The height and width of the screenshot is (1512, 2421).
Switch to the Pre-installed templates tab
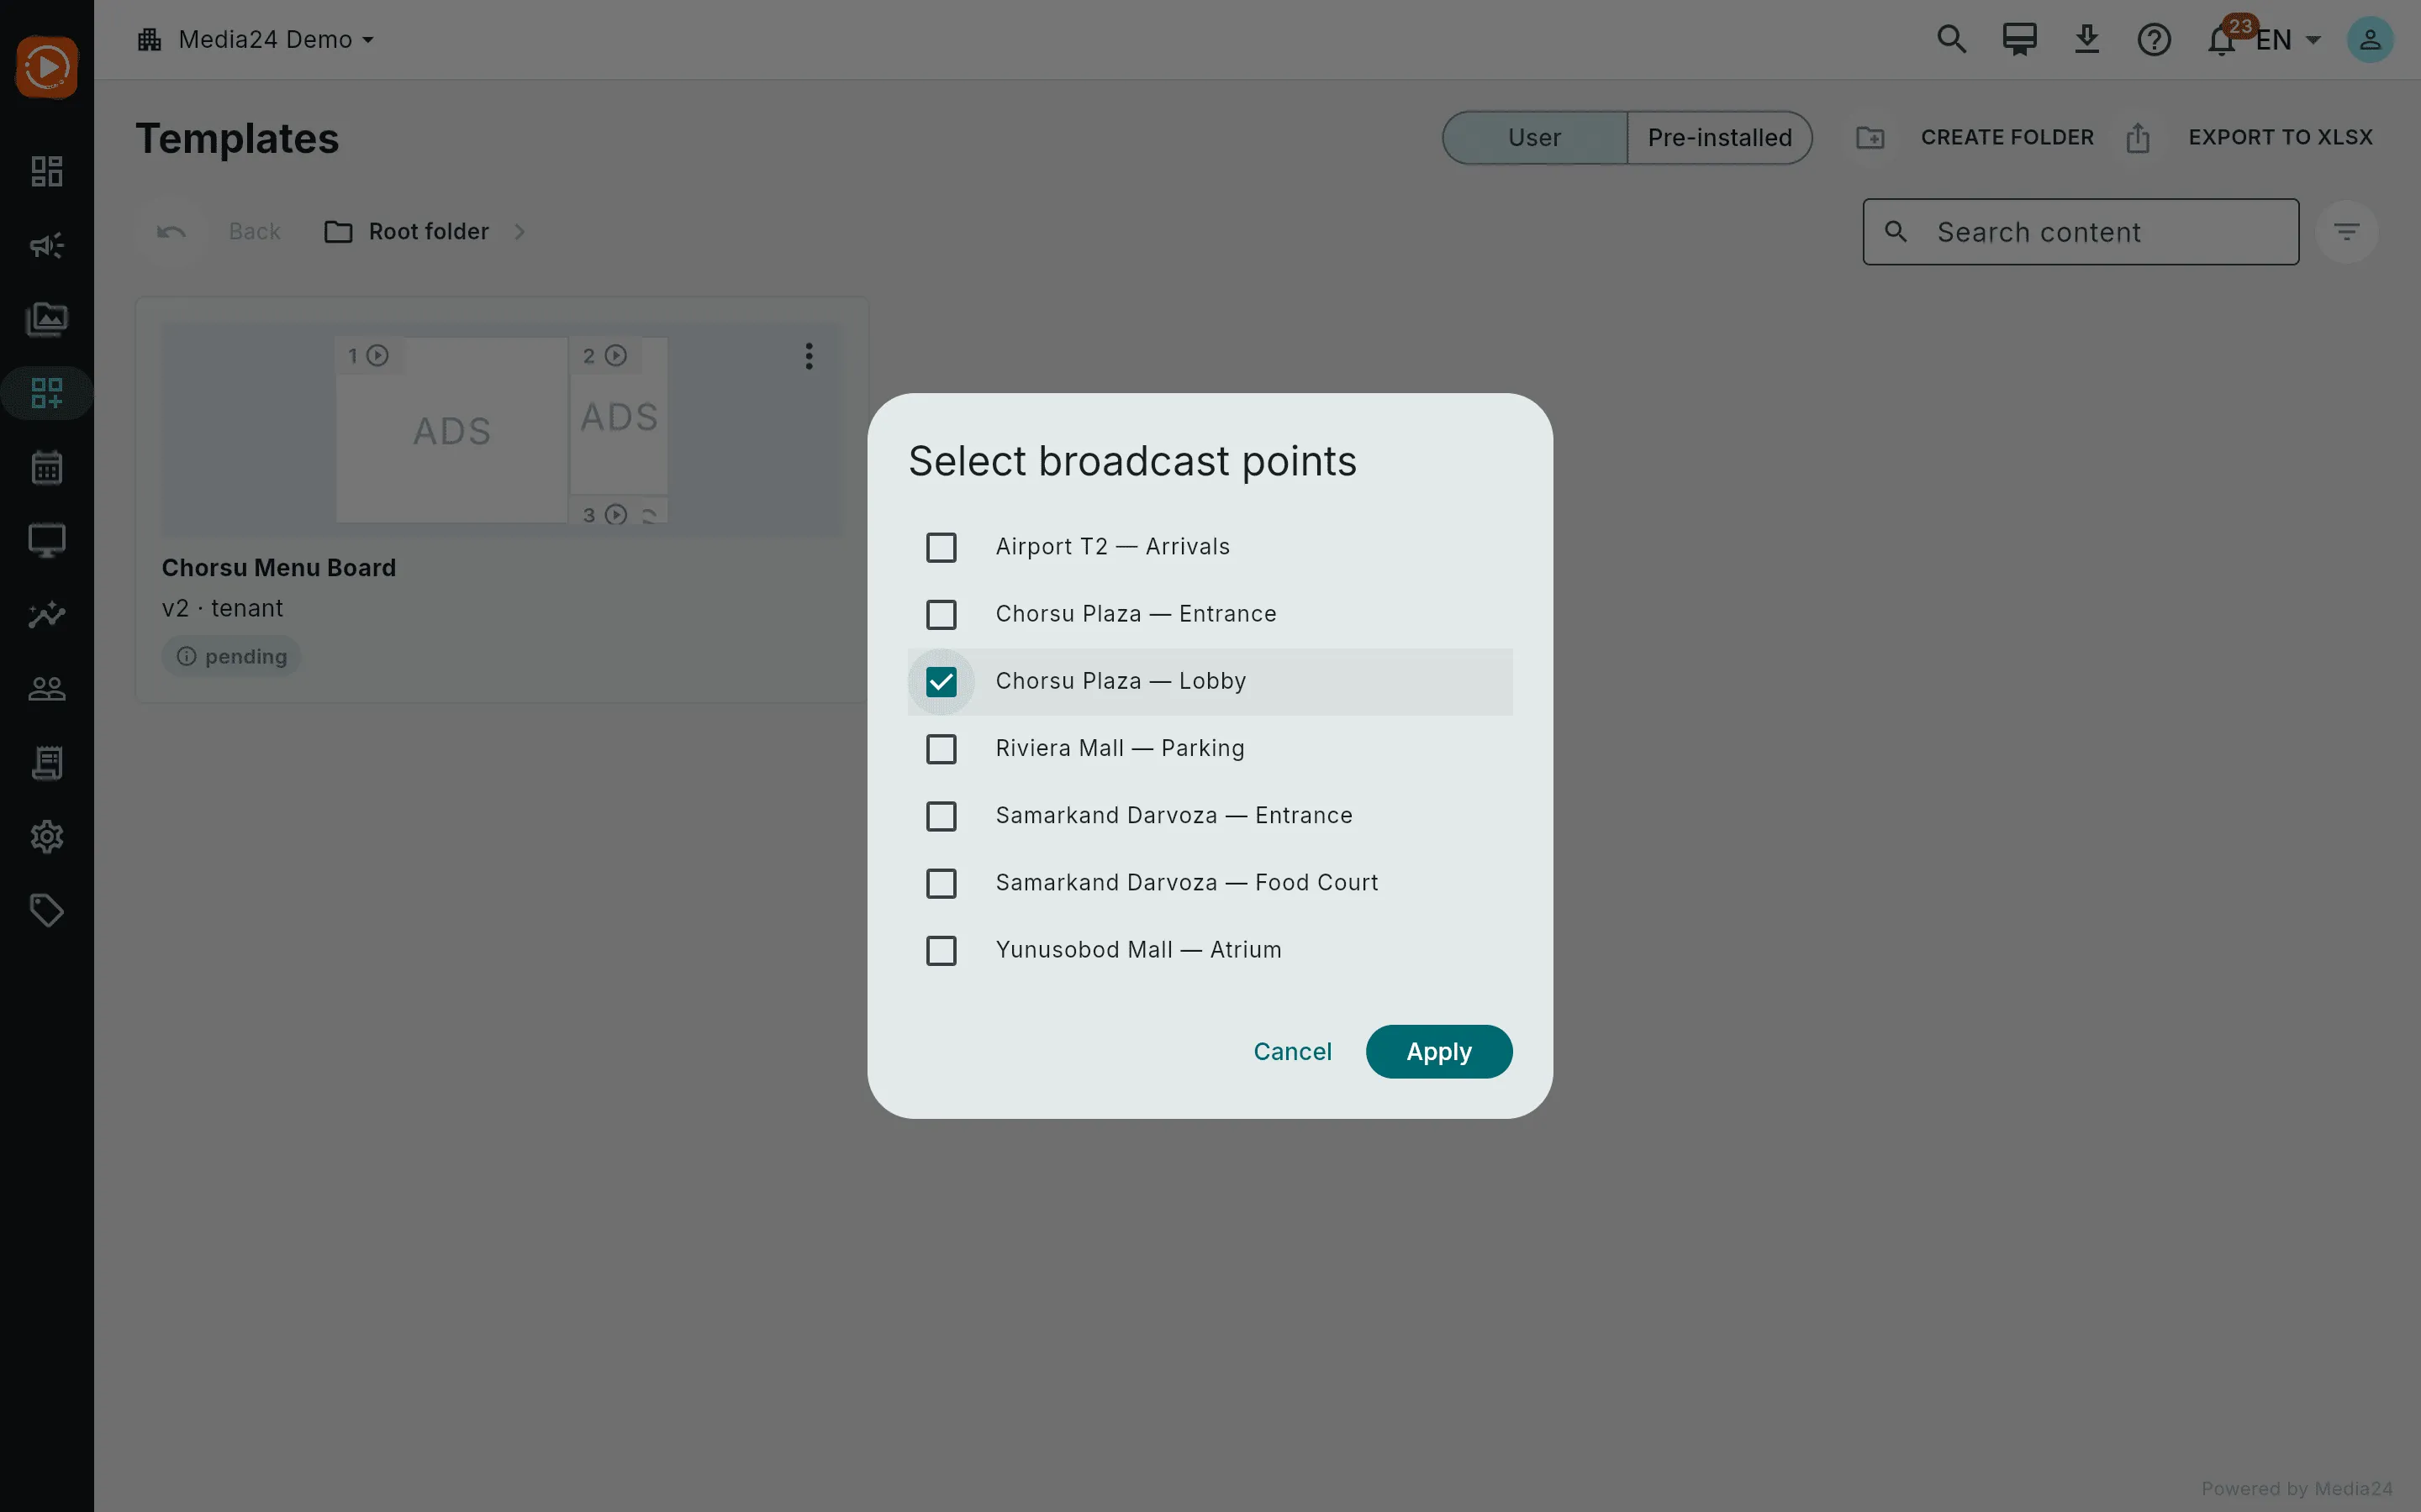click(x=1719, y=138)
